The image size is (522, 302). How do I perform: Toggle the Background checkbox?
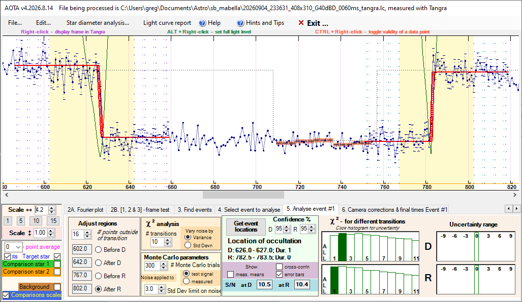pyautogui.click(x=57, y=287)
